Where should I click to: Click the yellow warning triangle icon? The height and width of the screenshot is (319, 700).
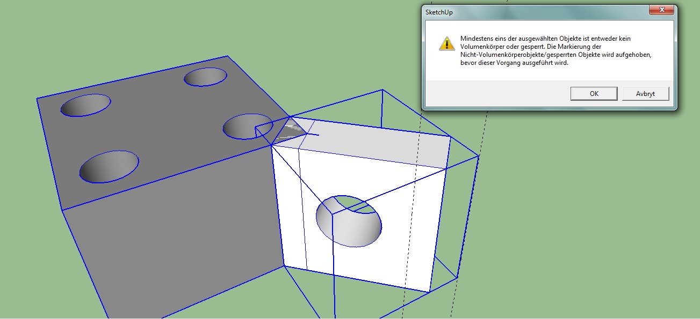tap(446, 43)
